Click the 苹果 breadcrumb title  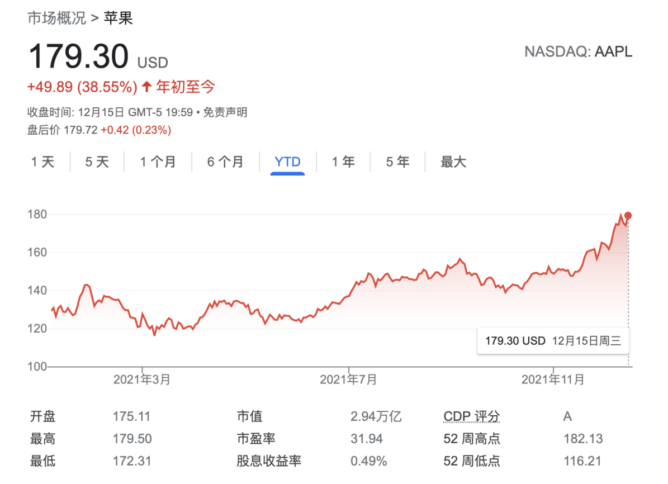click(x=118, y=18)
